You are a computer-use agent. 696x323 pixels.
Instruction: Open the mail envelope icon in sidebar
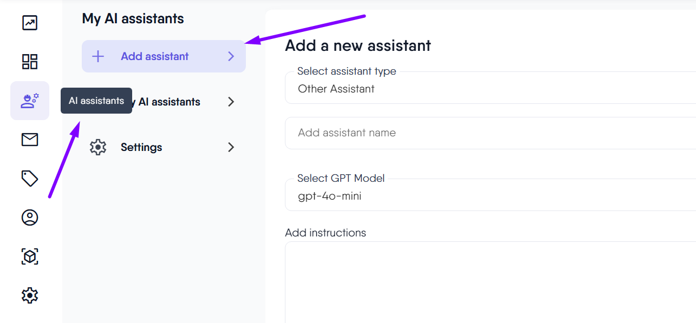pyautogui.click(x=30, y=140)
